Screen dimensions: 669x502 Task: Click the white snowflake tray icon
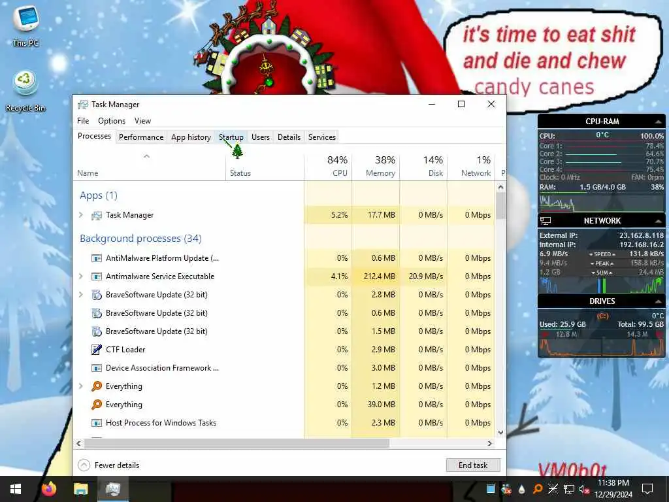(553, 489)
